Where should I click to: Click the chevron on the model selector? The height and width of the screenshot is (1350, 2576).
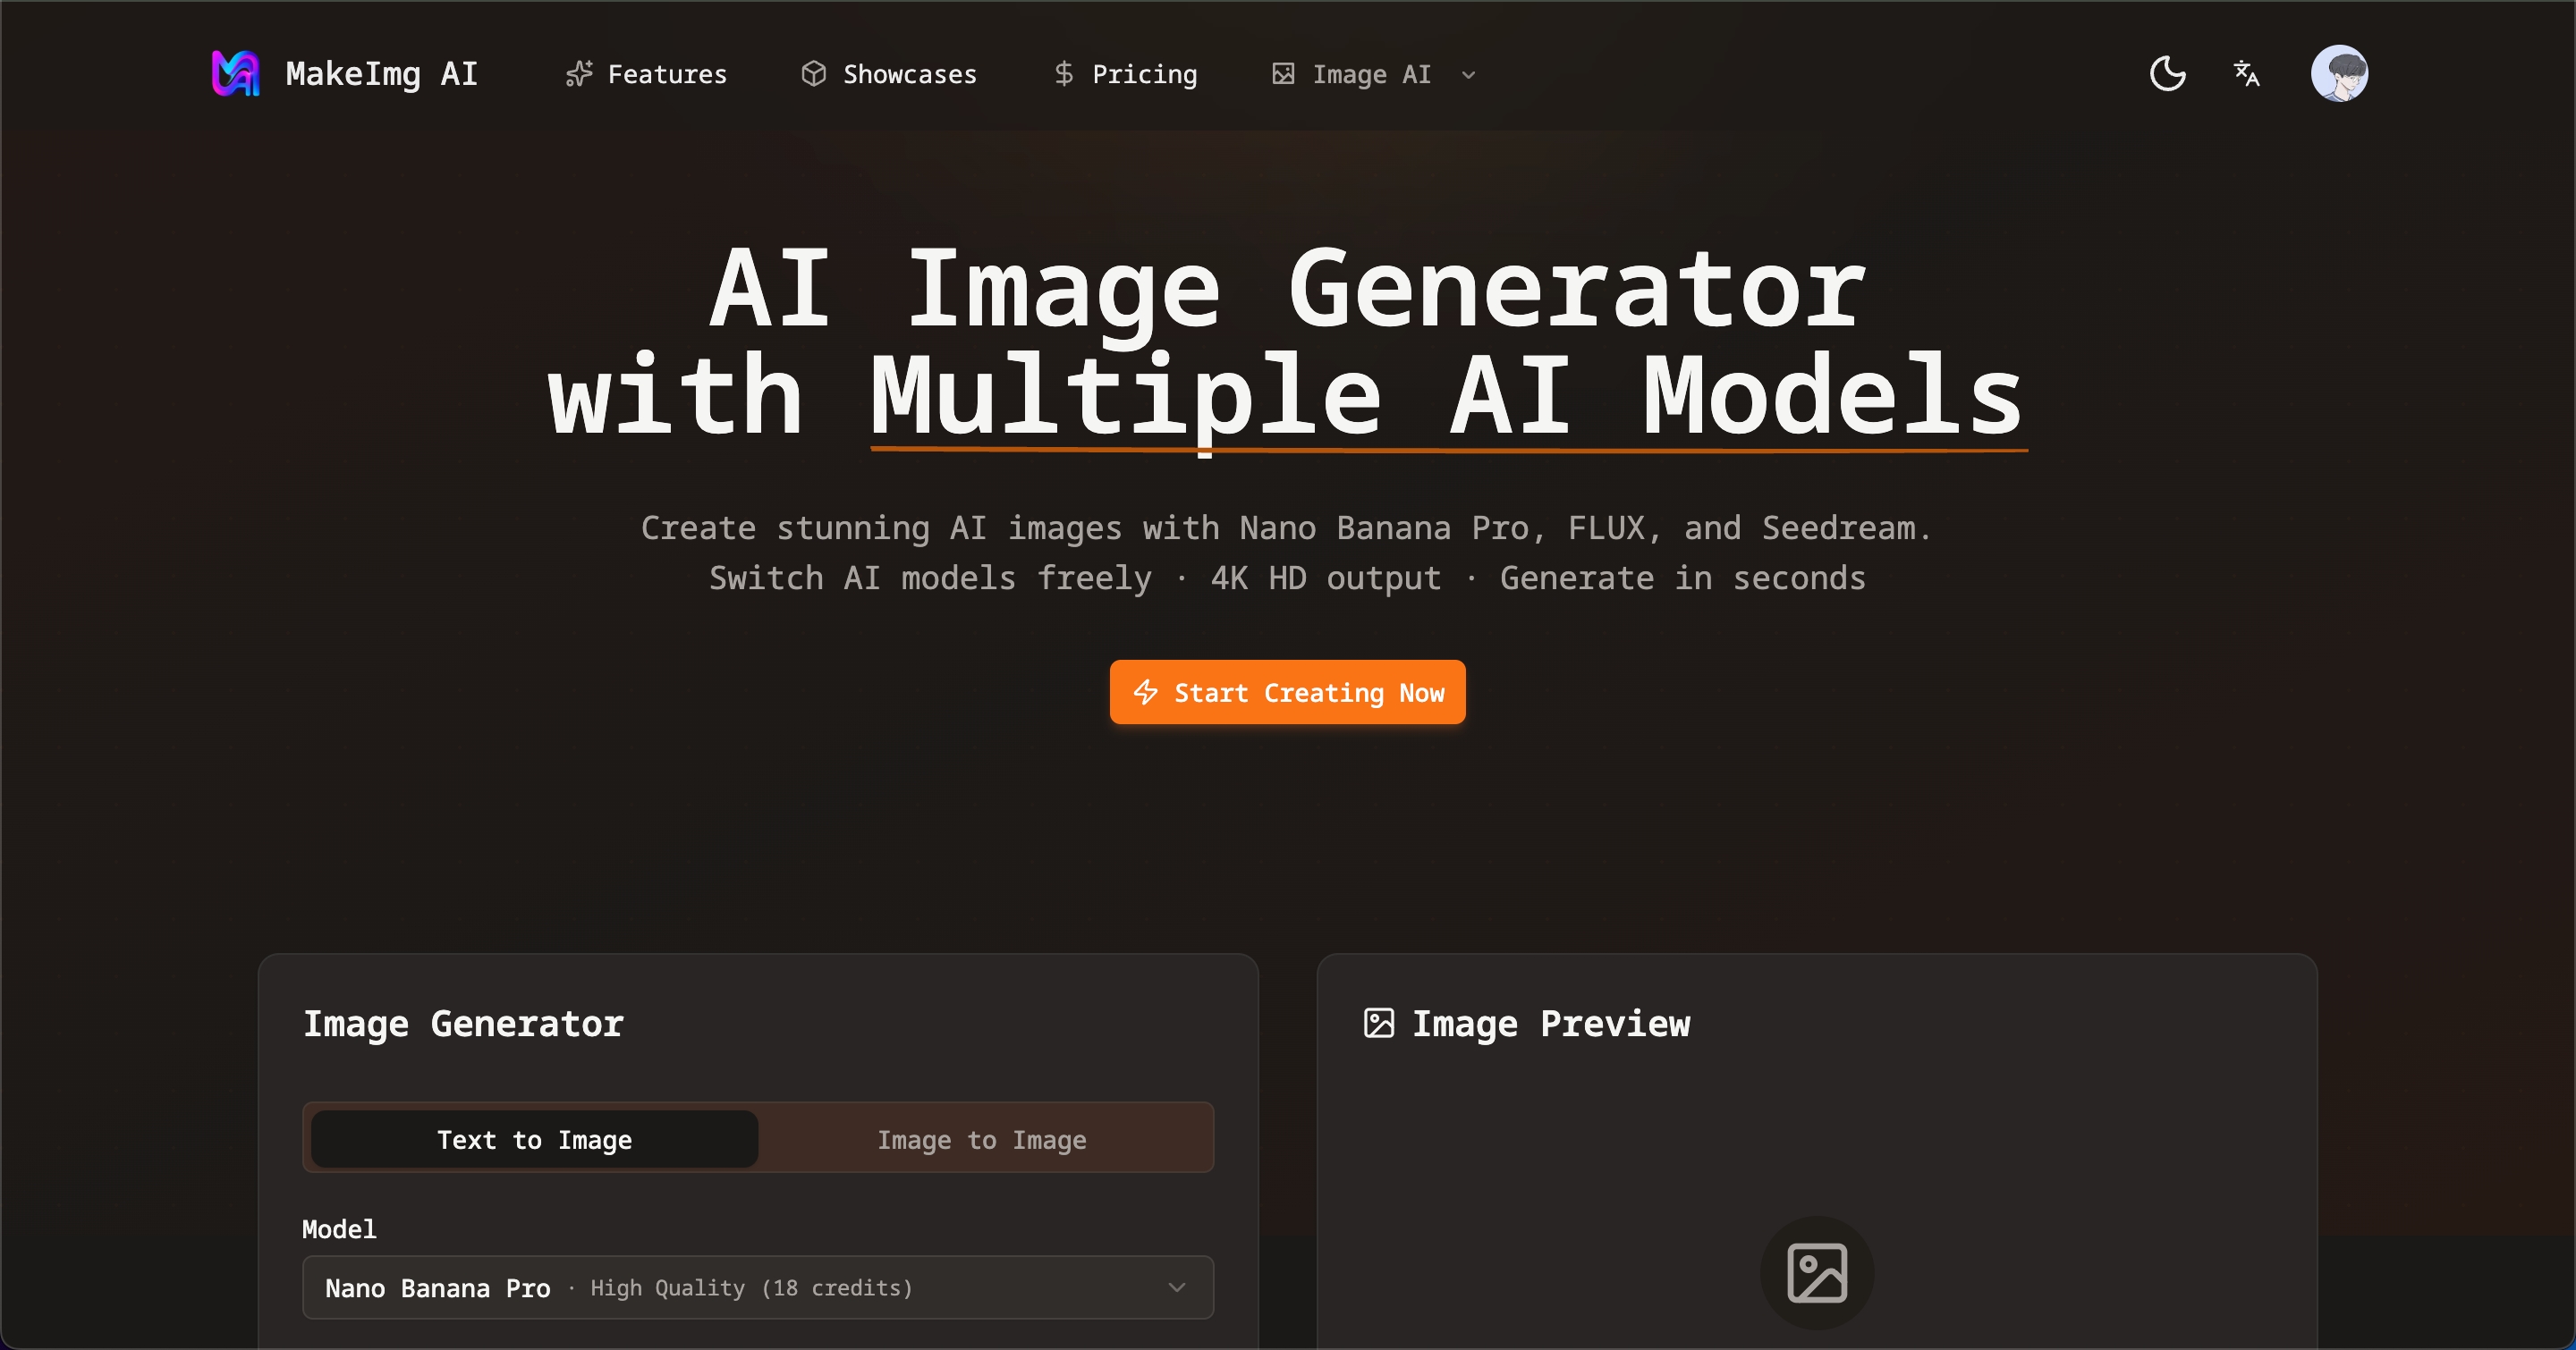point(1177,1288)
